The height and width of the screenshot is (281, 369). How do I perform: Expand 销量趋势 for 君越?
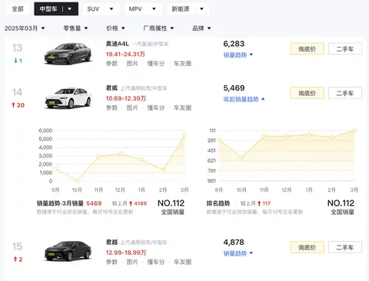click(238, 253)
